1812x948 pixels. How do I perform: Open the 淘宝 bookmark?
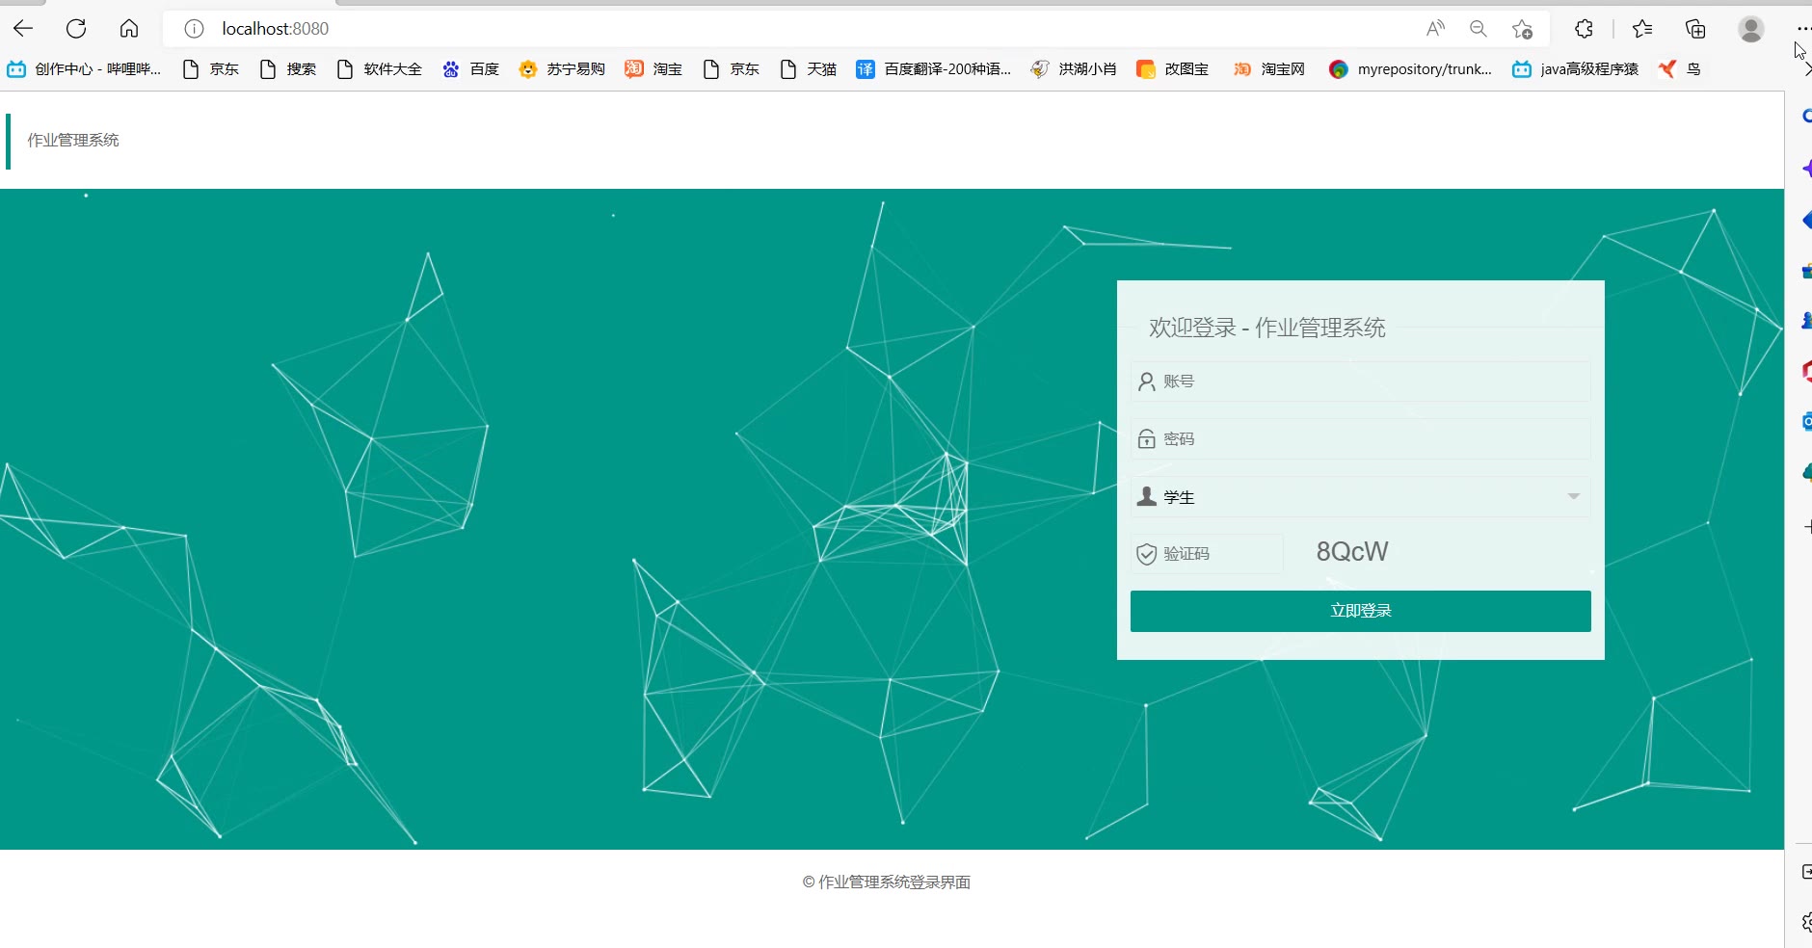[x=653, y=69]
